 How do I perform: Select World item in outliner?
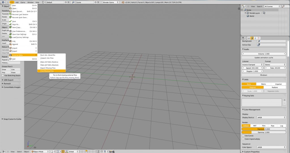tap(251, 16)
